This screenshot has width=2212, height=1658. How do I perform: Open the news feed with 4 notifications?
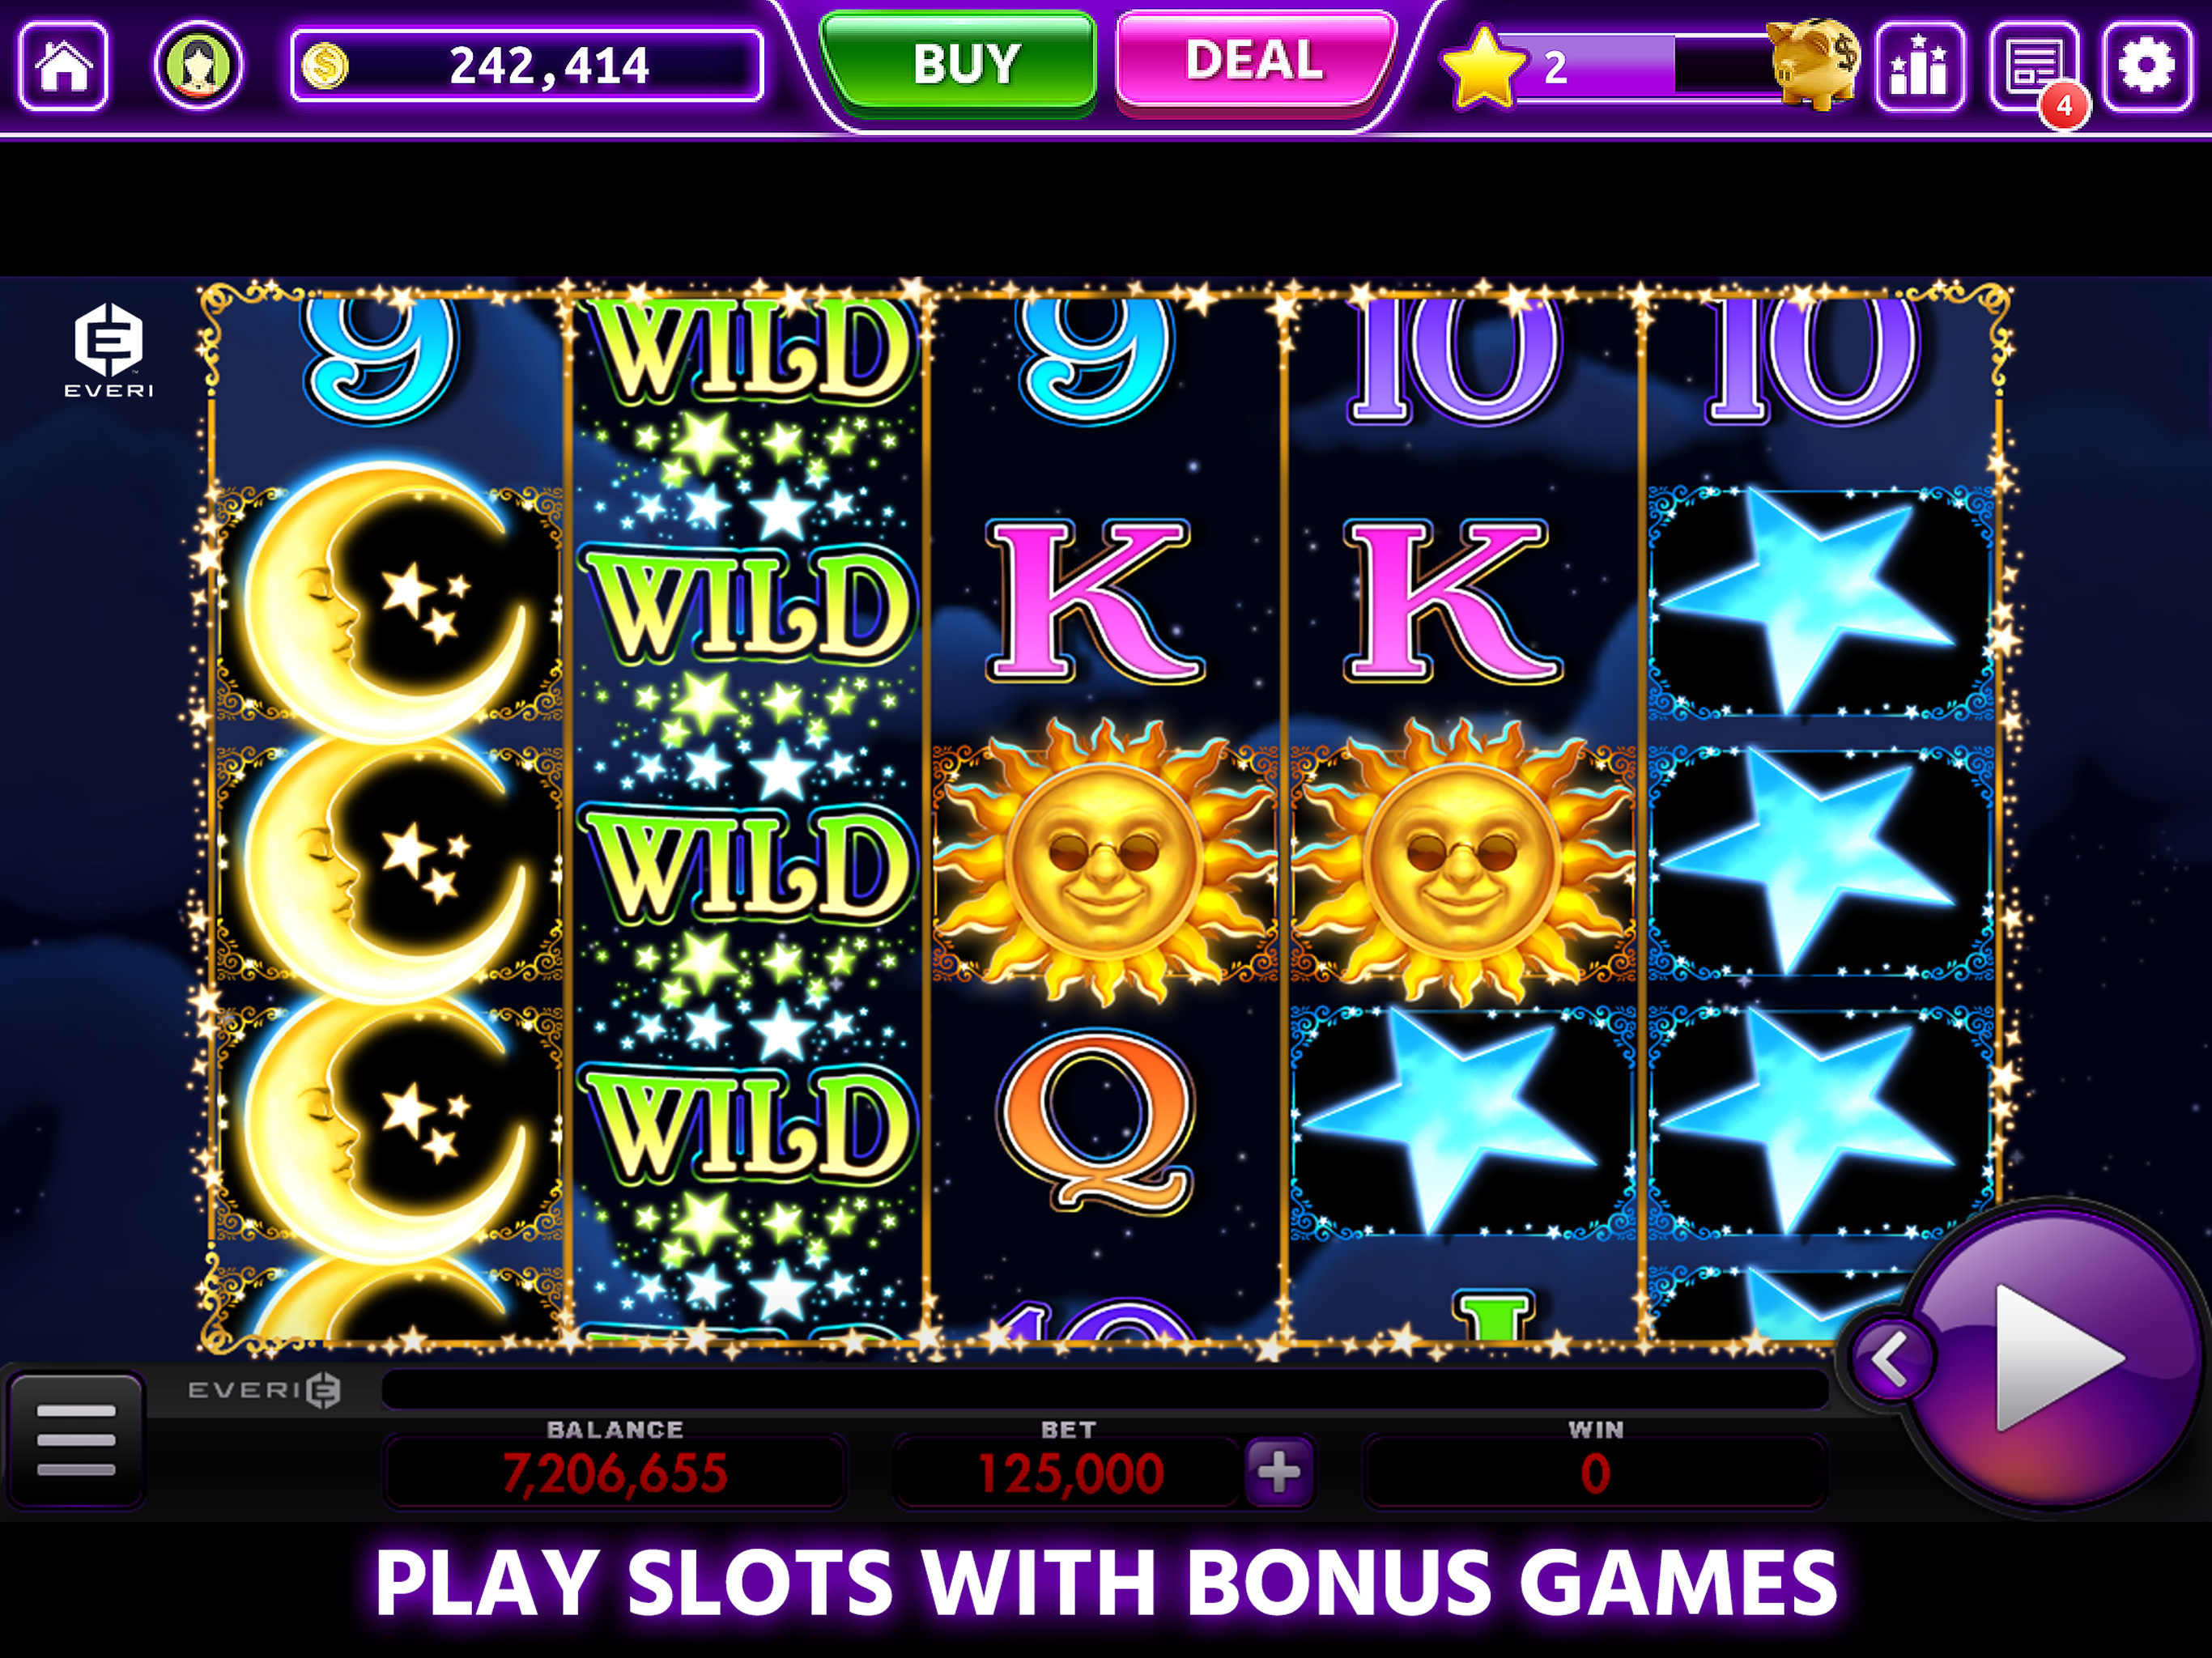[x=2035, y=67]
